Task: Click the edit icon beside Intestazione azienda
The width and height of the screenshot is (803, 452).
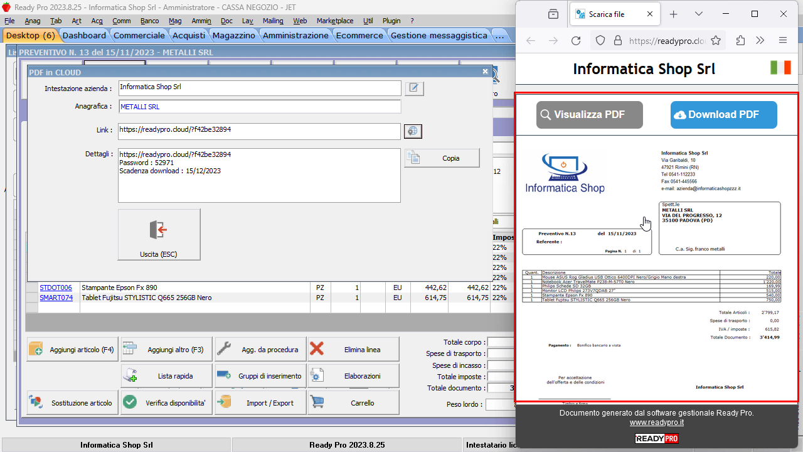Action: point(414,89)
